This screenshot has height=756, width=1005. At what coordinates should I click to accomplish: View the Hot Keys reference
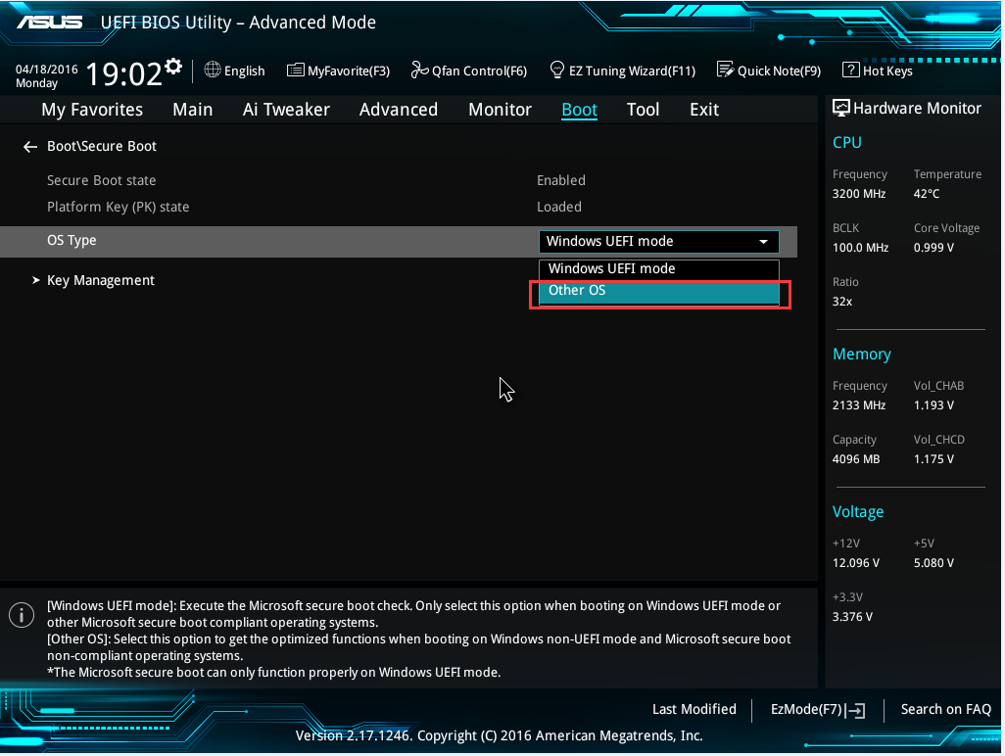pyautogui.click(x=877, y=71)
